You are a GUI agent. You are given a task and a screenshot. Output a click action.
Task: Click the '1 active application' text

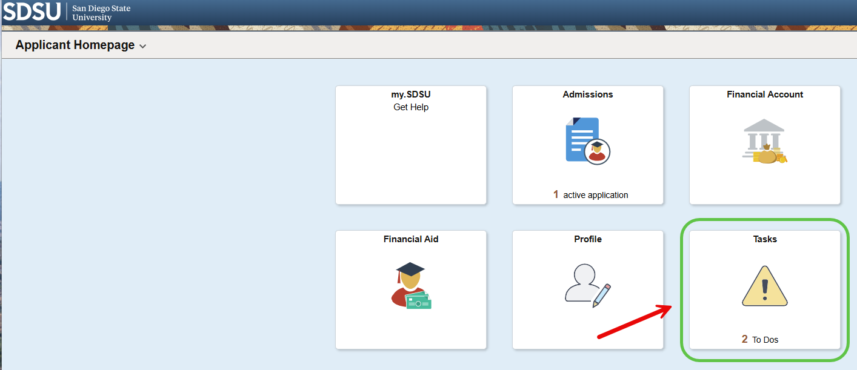pyautogui.click(x=591, y=195)
